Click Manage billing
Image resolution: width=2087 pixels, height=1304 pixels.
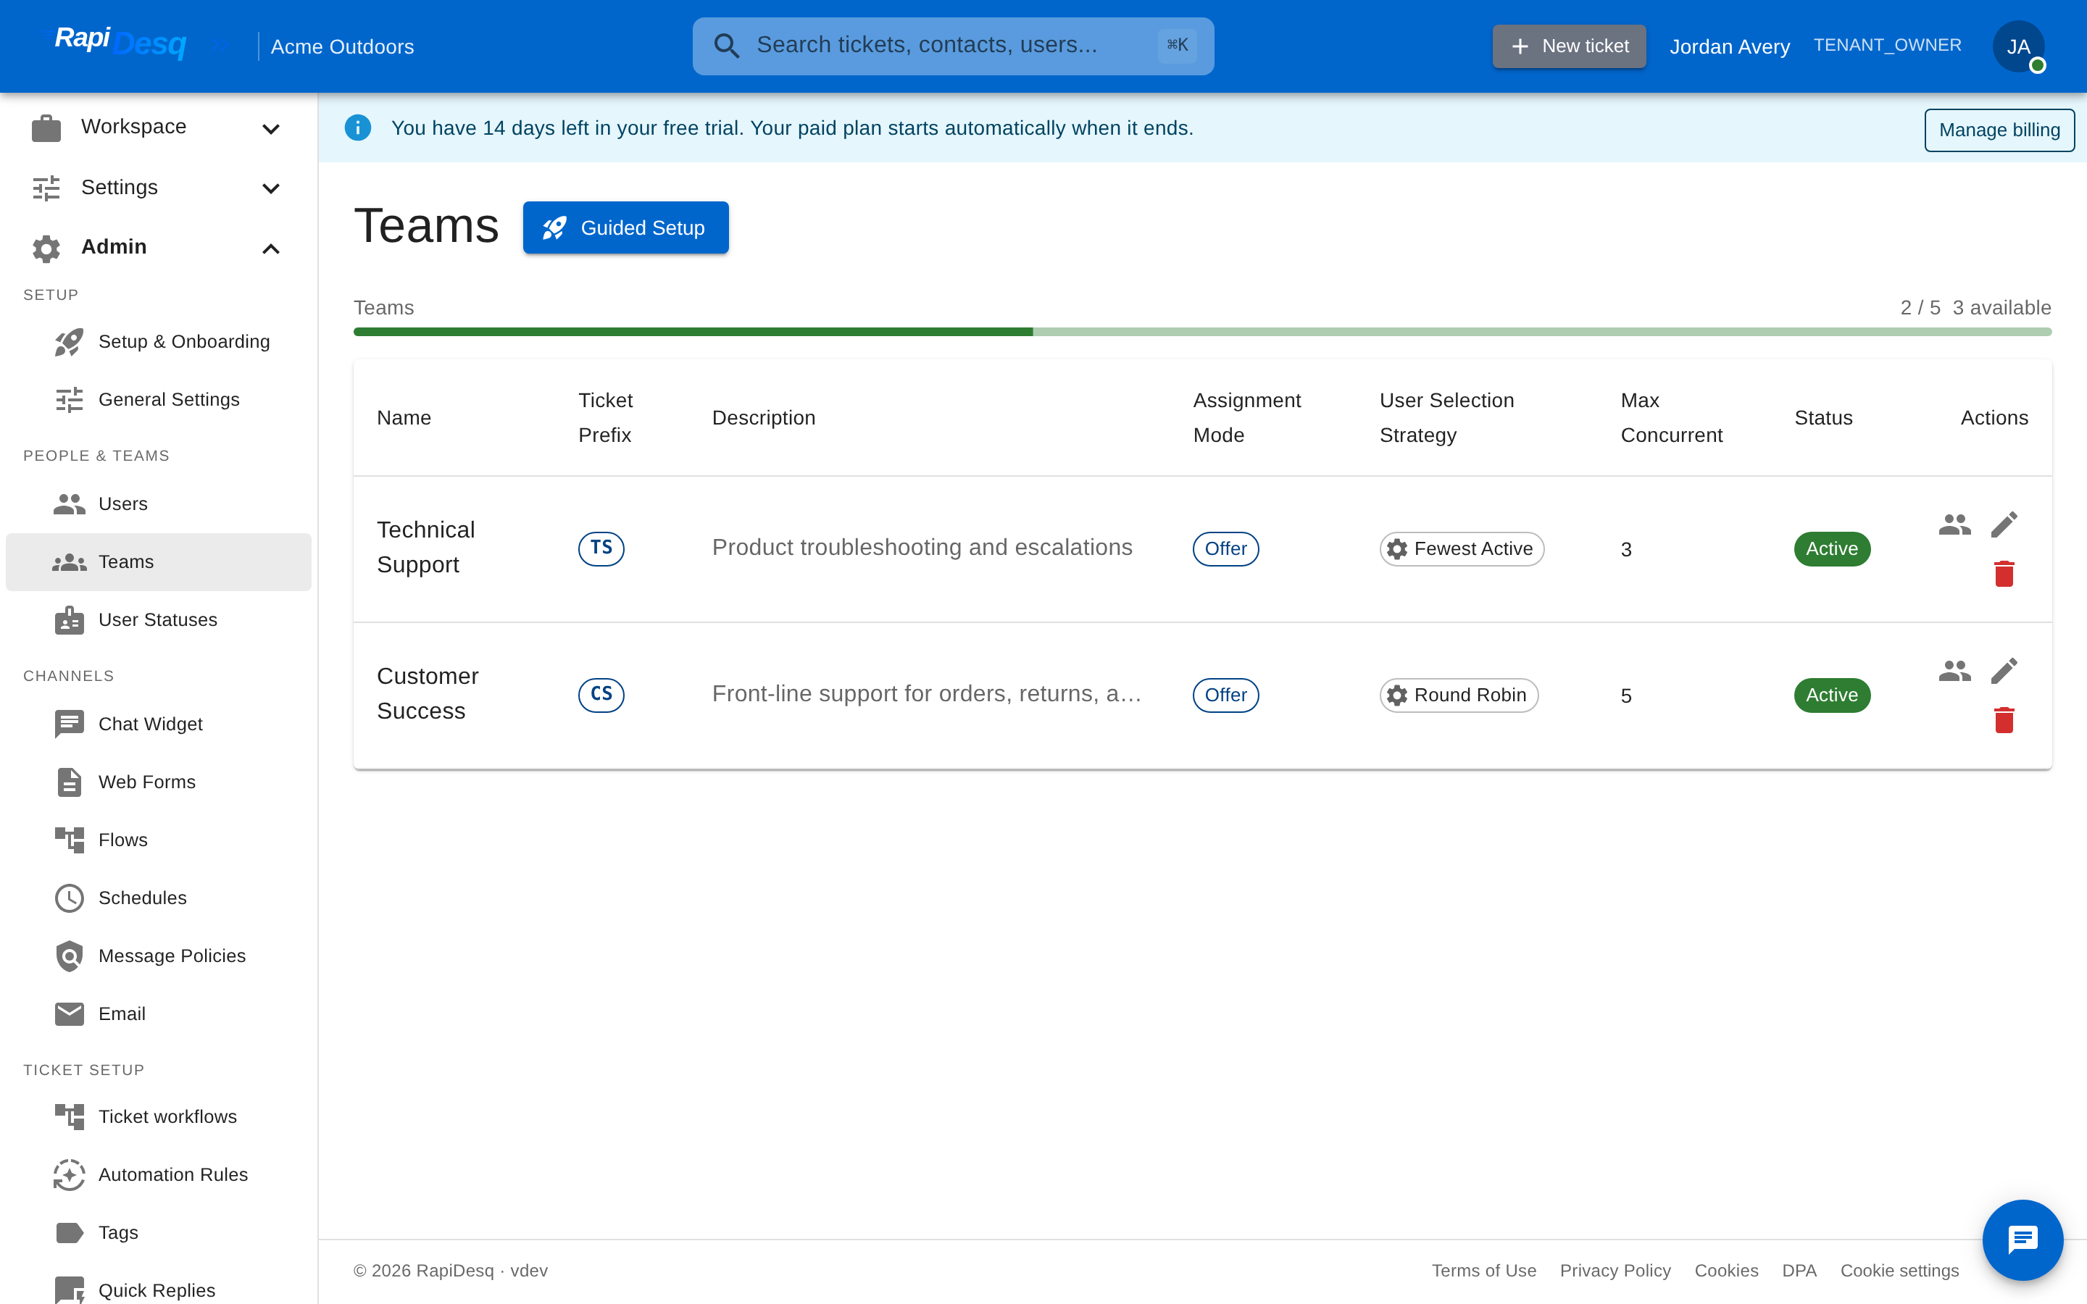click(1999, 130)
